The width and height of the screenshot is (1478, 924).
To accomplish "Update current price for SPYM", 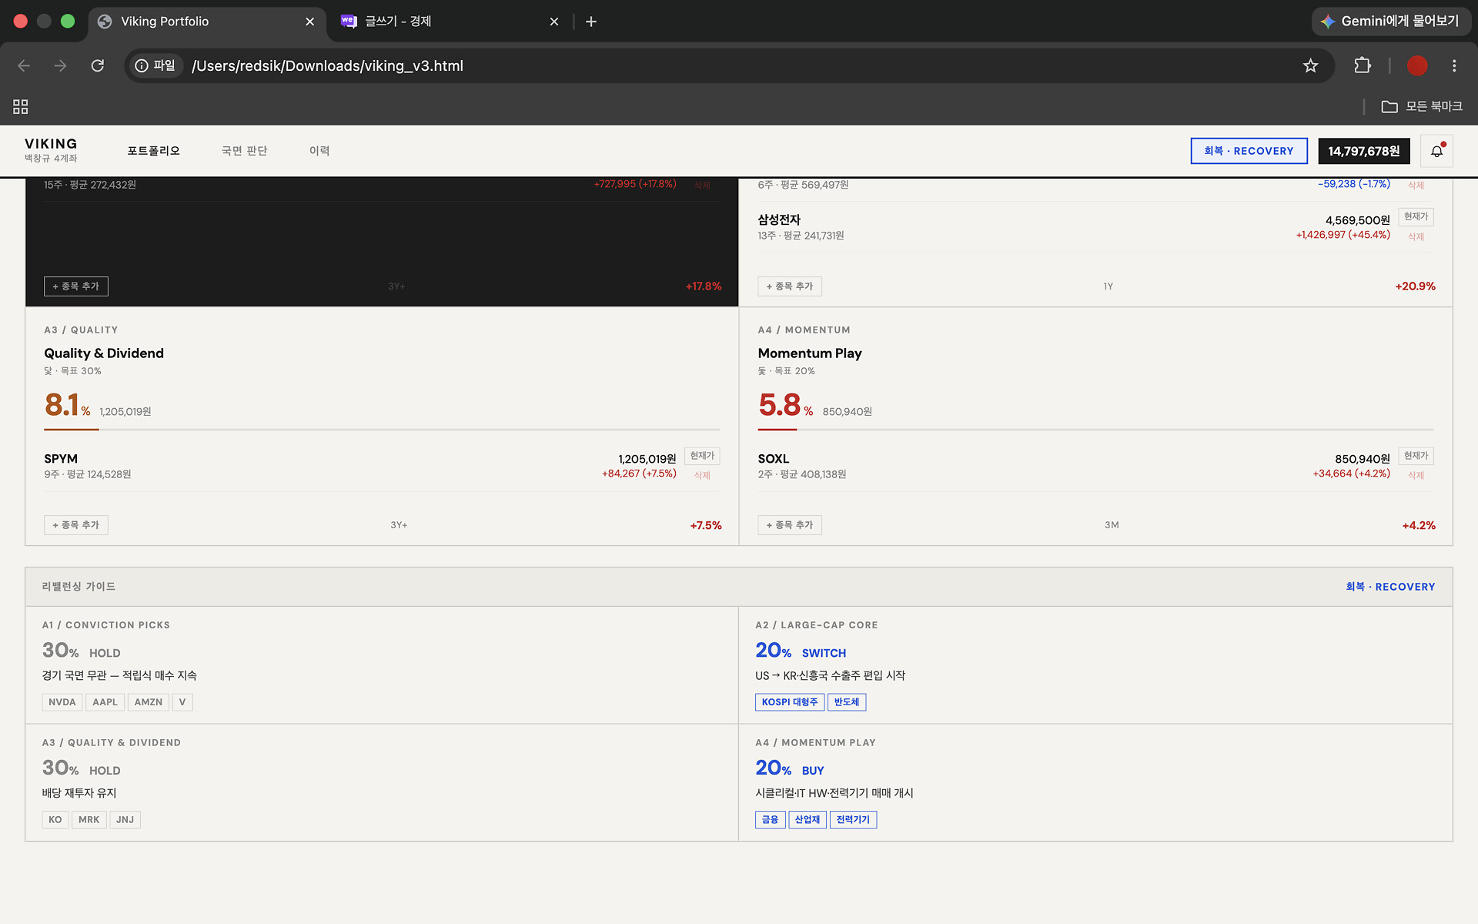I will 702,456.
